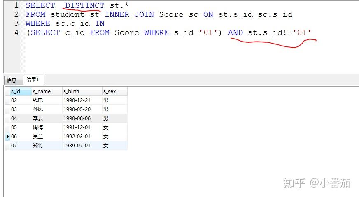The height and width of the screenshot is (197, 359).
Task: Place cursor on INNER keyword in line 2
Action: (x=117, y=14)
